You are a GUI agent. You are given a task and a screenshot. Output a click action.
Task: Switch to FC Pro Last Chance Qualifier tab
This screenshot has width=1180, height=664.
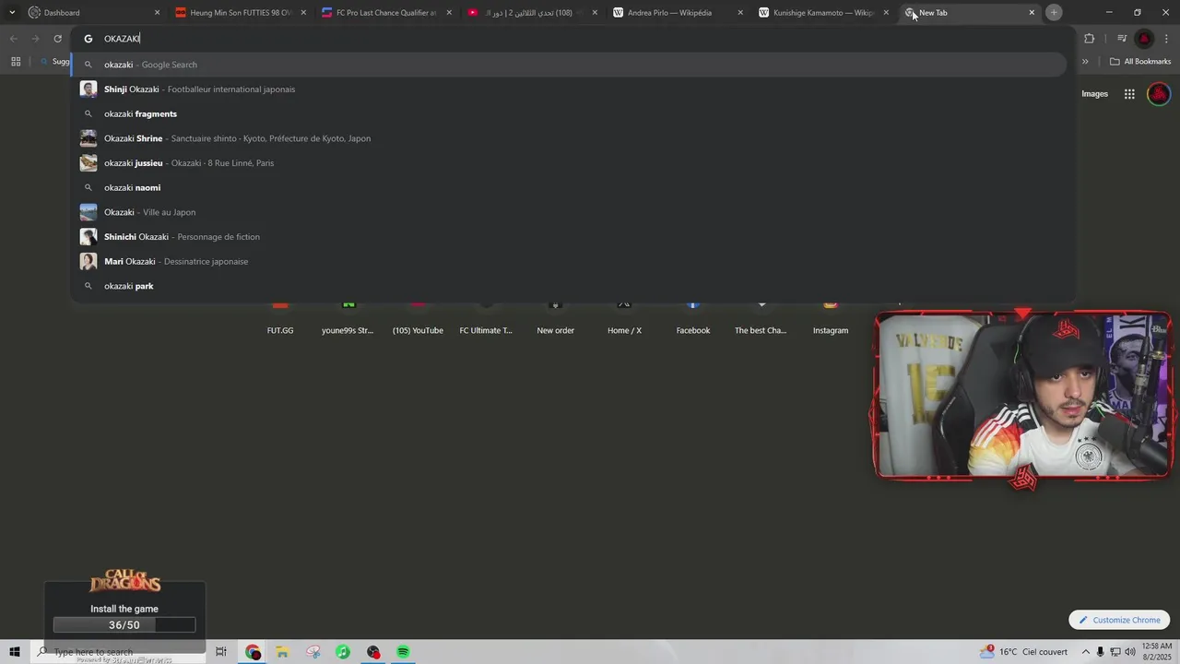coord(385,13)
